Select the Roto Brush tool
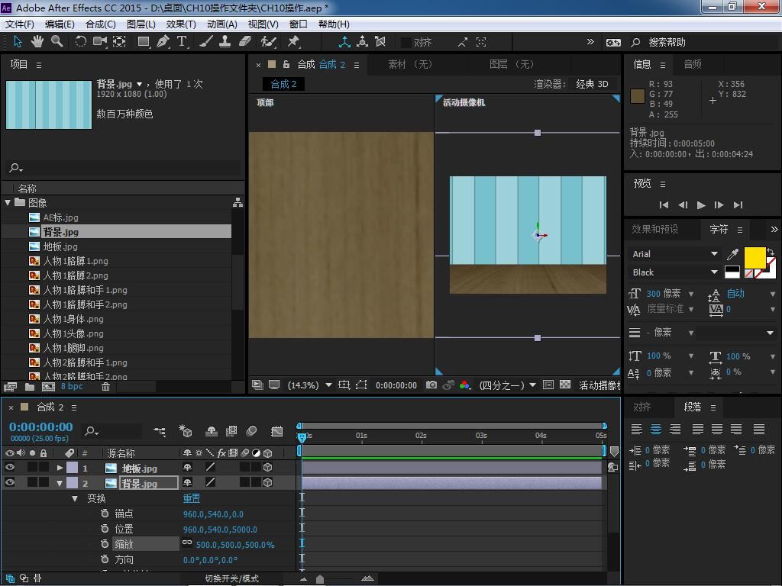The height and width of the screenshot is (586, 782). (268, 42)
